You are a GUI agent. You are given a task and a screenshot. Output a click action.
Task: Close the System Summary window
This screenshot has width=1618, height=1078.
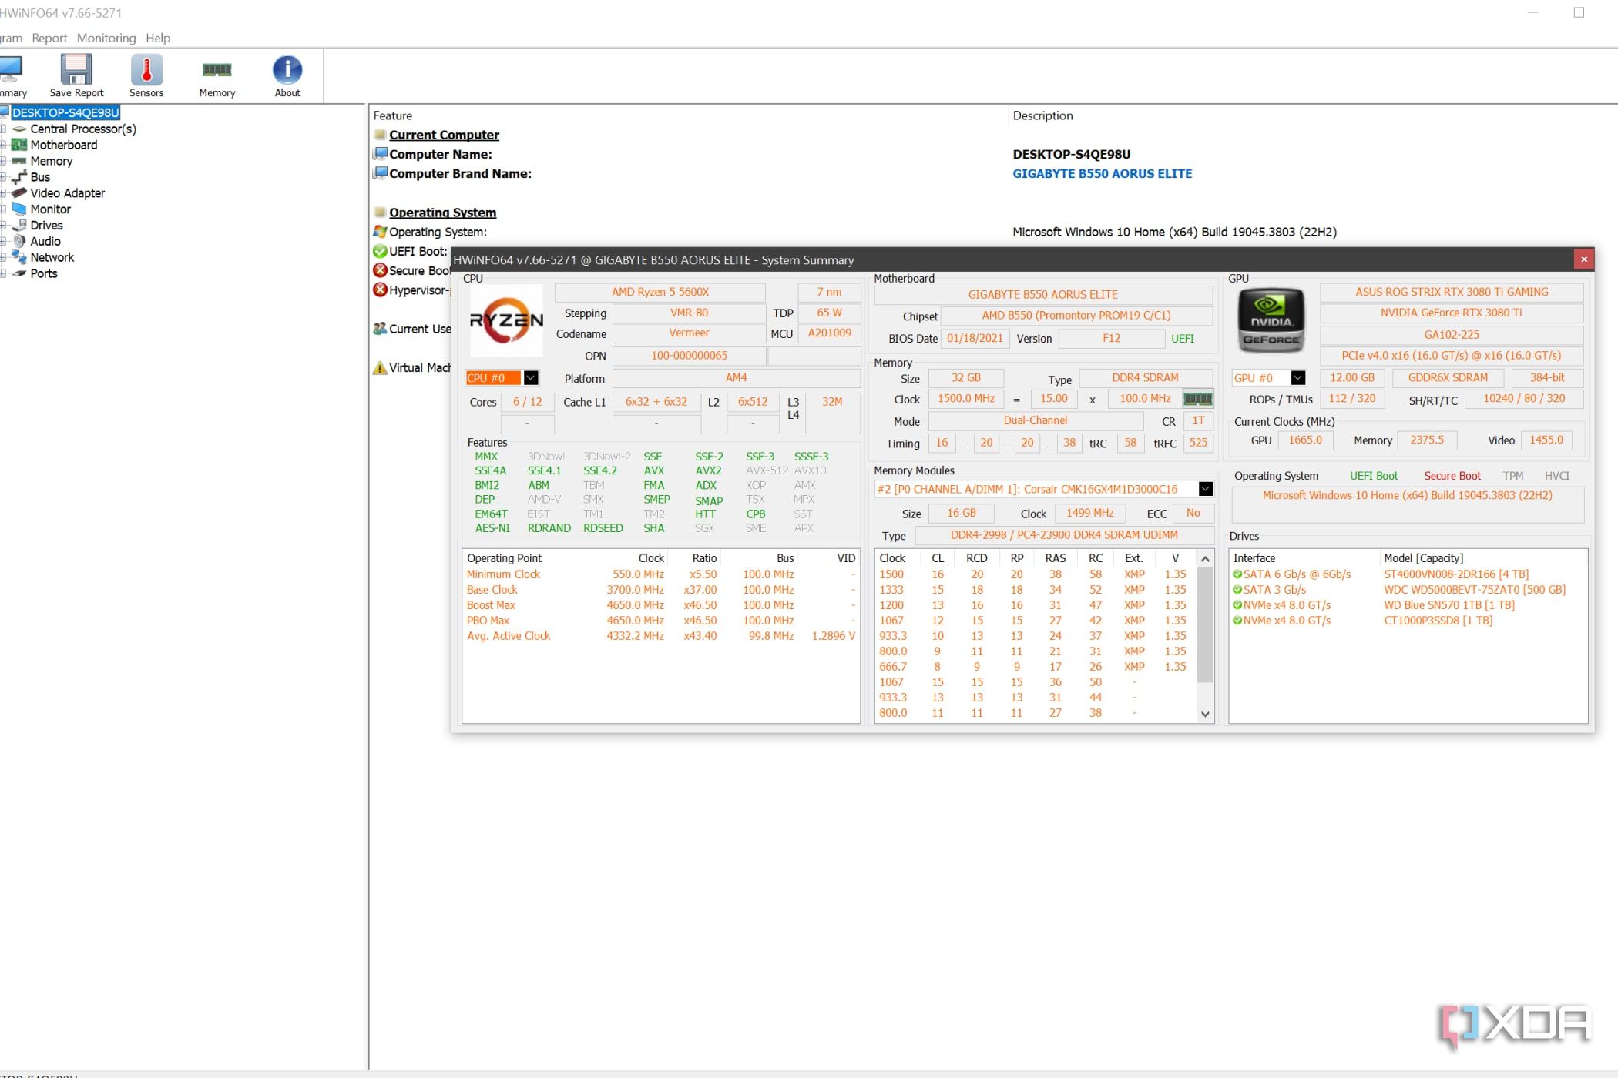(1584, 259)
